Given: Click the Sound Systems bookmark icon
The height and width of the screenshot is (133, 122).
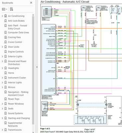Looking at the screenshot, I should (x=5, y=113).
